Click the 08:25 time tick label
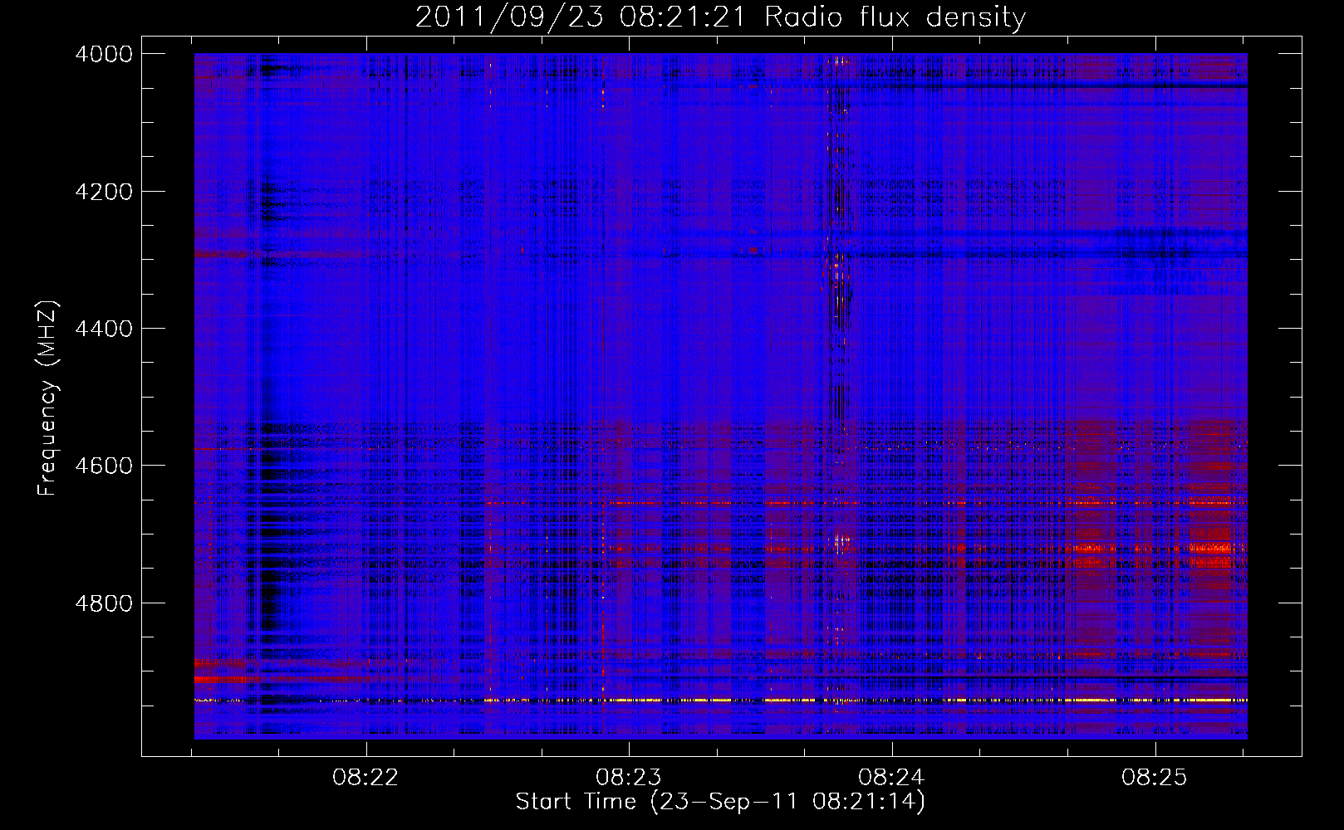Image resolution: width=1344 pixels, height=830 pixels. (1155, 778)
